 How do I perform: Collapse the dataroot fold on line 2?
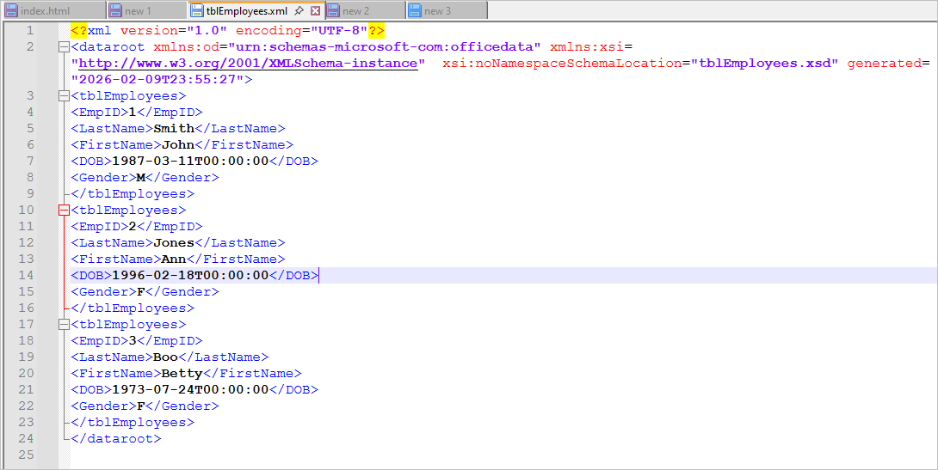point(64,46)
